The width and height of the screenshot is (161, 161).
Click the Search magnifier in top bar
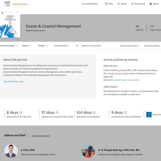(119, 4)
